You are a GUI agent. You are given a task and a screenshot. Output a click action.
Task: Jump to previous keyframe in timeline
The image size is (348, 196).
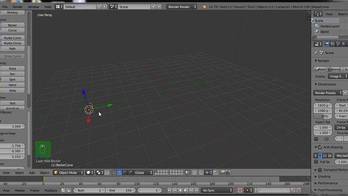click(x=175, y=191)
